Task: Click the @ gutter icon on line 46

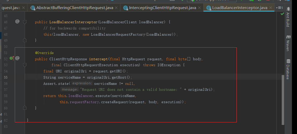Action: (17, 21)
